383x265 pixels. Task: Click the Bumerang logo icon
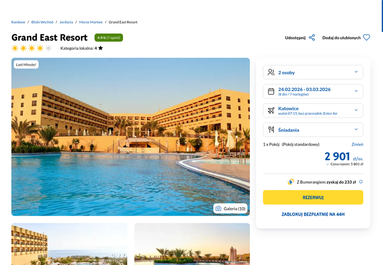click(x=291, y=182)
